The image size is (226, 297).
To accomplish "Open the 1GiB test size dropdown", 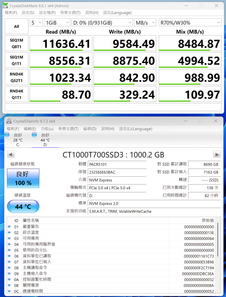I will click(57, 23).
